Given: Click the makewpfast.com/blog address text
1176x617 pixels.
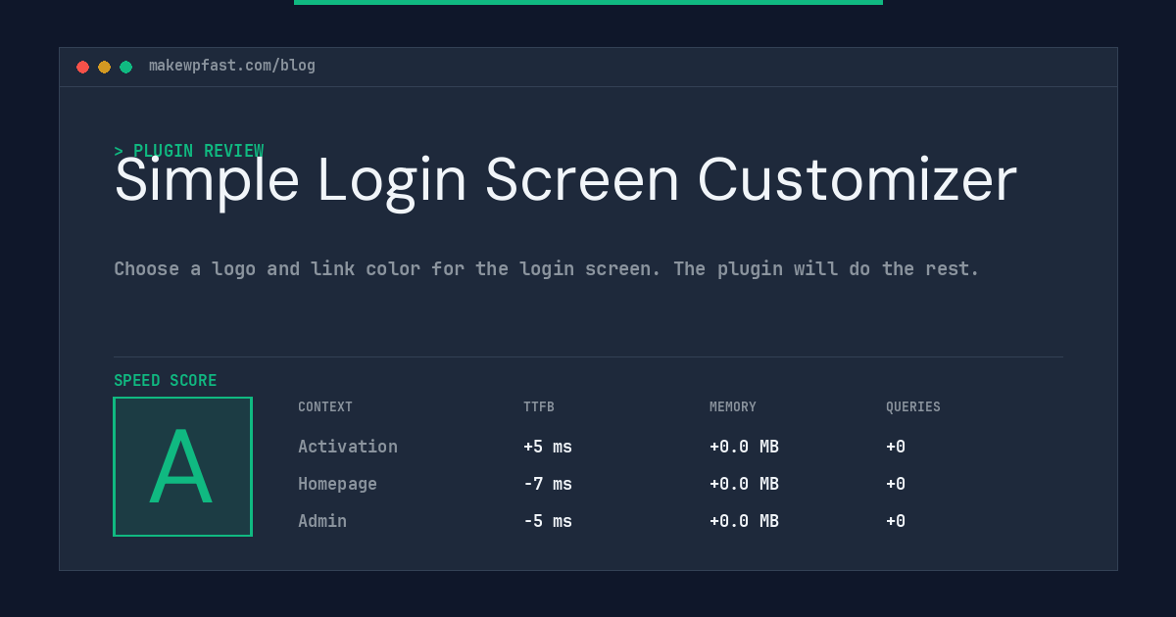Looking at the screenshot, I should [232, 66].
